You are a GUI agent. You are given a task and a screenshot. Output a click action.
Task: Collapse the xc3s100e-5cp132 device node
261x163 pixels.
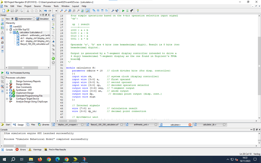[7, 30]
